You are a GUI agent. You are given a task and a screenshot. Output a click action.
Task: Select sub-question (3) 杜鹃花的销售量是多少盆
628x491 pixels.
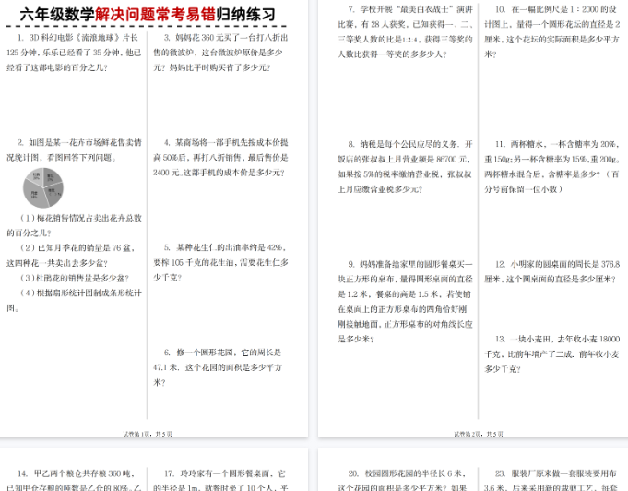tap(75, 278)
